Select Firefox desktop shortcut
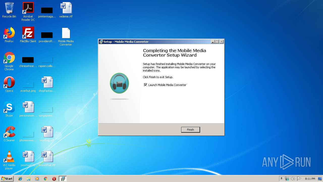 point(9,35)
